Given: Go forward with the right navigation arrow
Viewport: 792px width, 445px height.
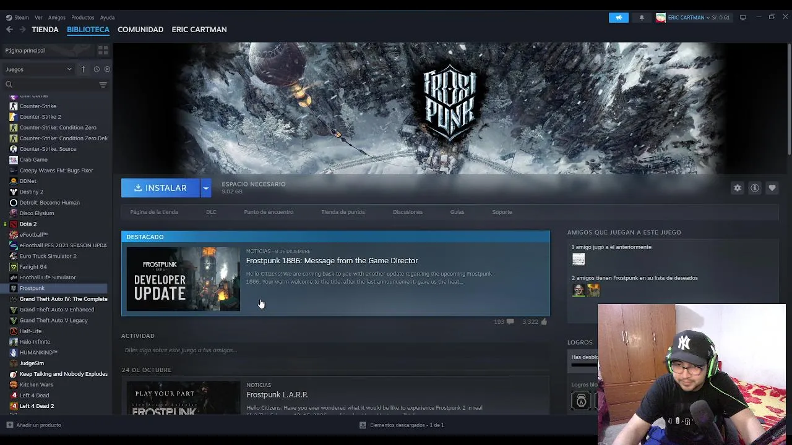Looking at the screenshot, I should 22,29.
